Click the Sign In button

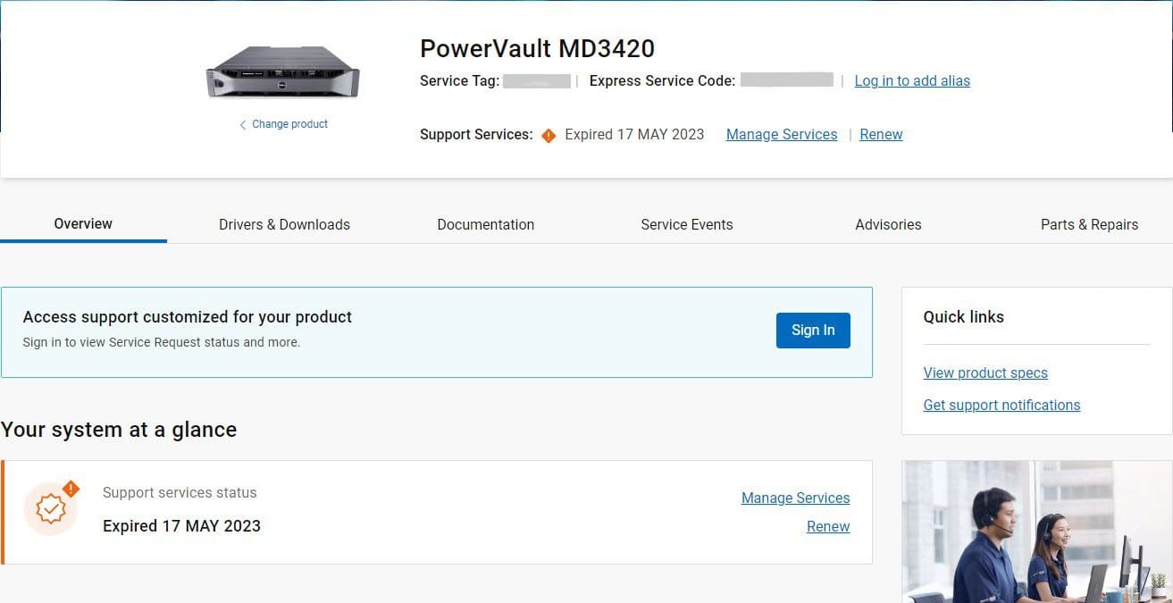click(x=813, y=330)
